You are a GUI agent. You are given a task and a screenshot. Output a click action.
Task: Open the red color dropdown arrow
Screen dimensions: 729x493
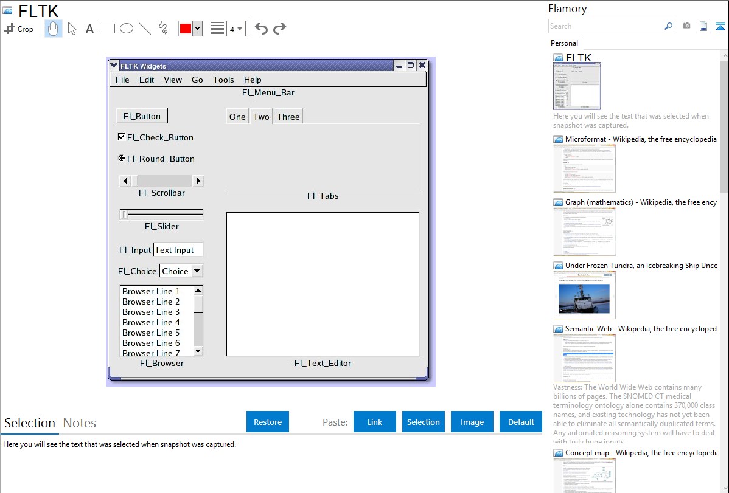197,29
